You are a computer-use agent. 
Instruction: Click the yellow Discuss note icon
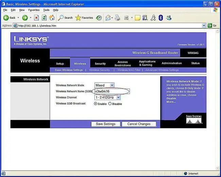138,18
